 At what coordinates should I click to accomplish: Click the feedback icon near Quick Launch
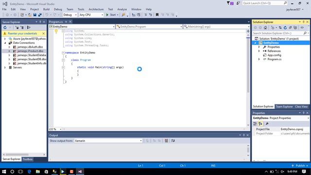click(238, 3)
